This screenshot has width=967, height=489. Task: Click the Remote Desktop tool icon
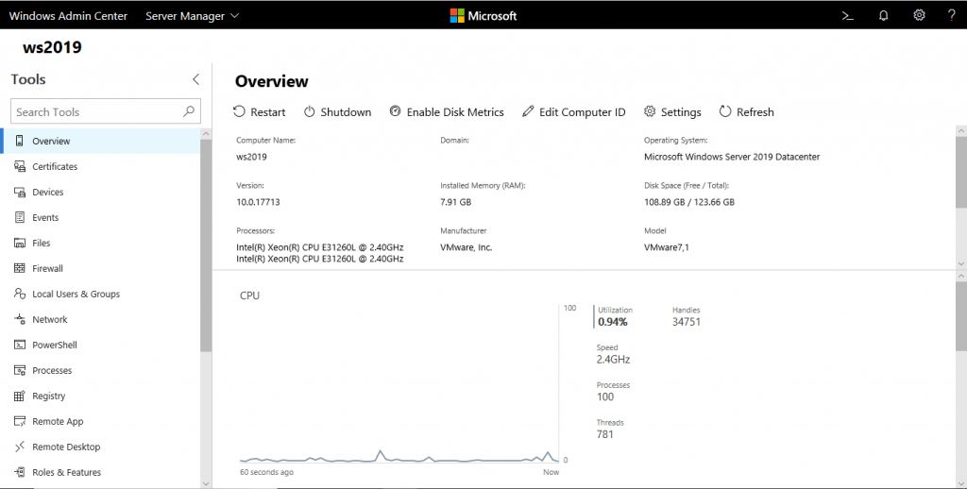[x=20, y=447]
